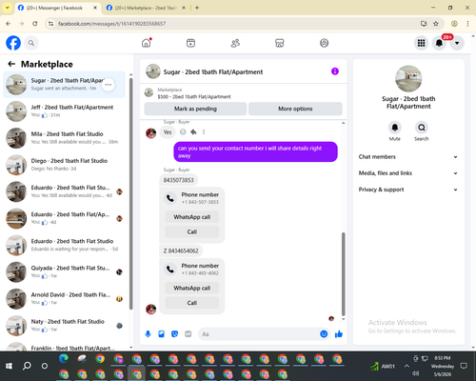476x381 pixels.
Task: Open the emoji picker in message box
Action: pos(324,334)
